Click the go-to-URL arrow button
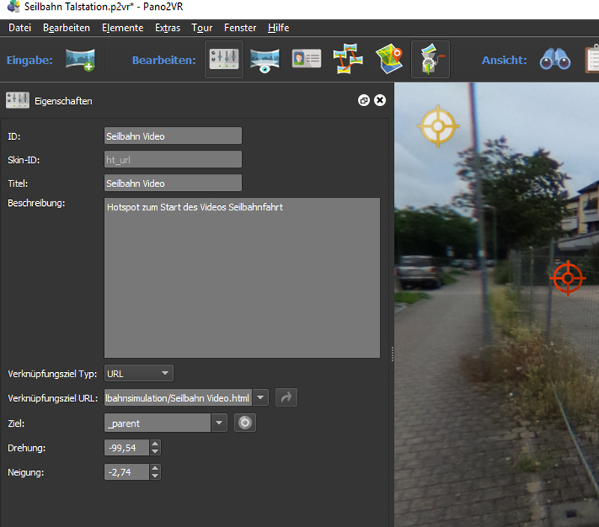Image resolution: width=599 pixels, height=527 pixels. pos(286,397)
